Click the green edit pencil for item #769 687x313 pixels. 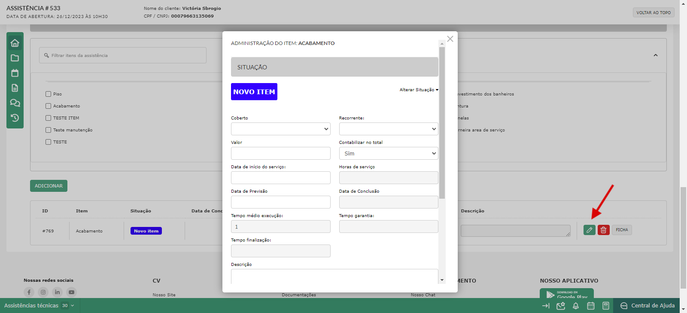pyautogui.click(x=590, y=230)
